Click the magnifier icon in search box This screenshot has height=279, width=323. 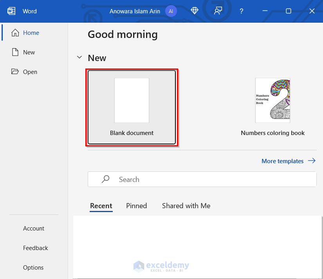point(105,179)
